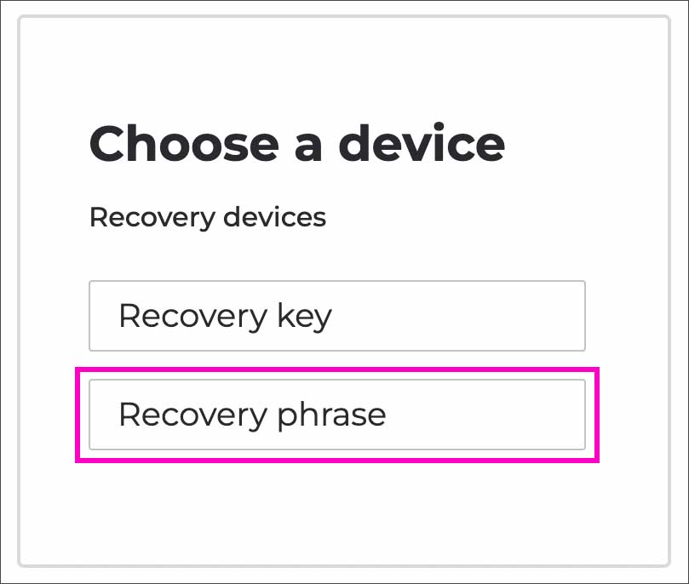
Task: Open the Recovery phrase recovery method
Action: pyautogui.click(x=336, y=415)
